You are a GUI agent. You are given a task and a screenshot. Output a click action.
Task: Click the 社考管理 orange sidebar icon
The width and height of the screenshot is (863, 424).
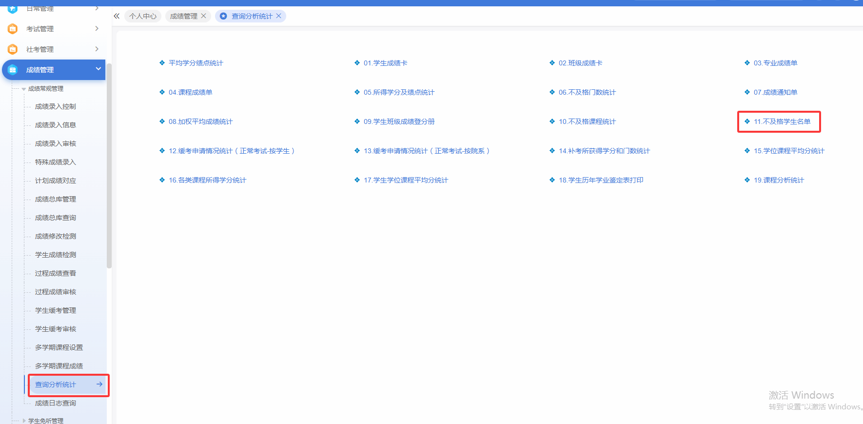tap(13, 49)
